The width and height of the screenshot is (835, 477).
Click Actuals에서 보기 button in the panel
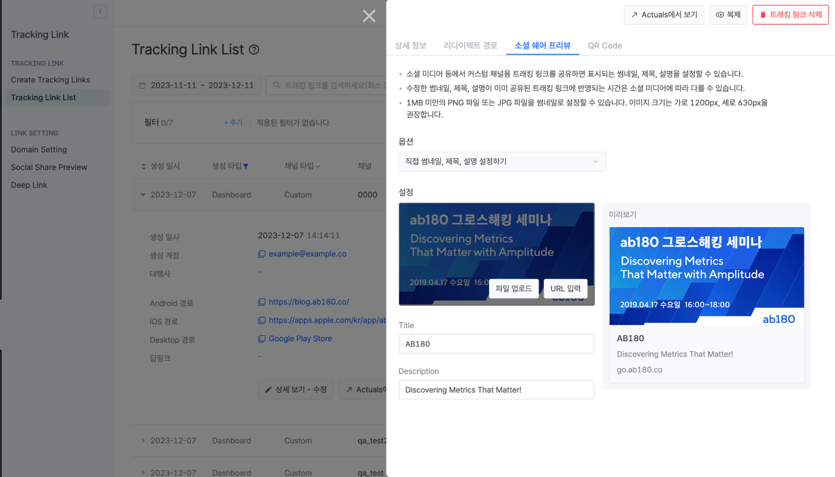pyautogui.click(x=664, y=15)
